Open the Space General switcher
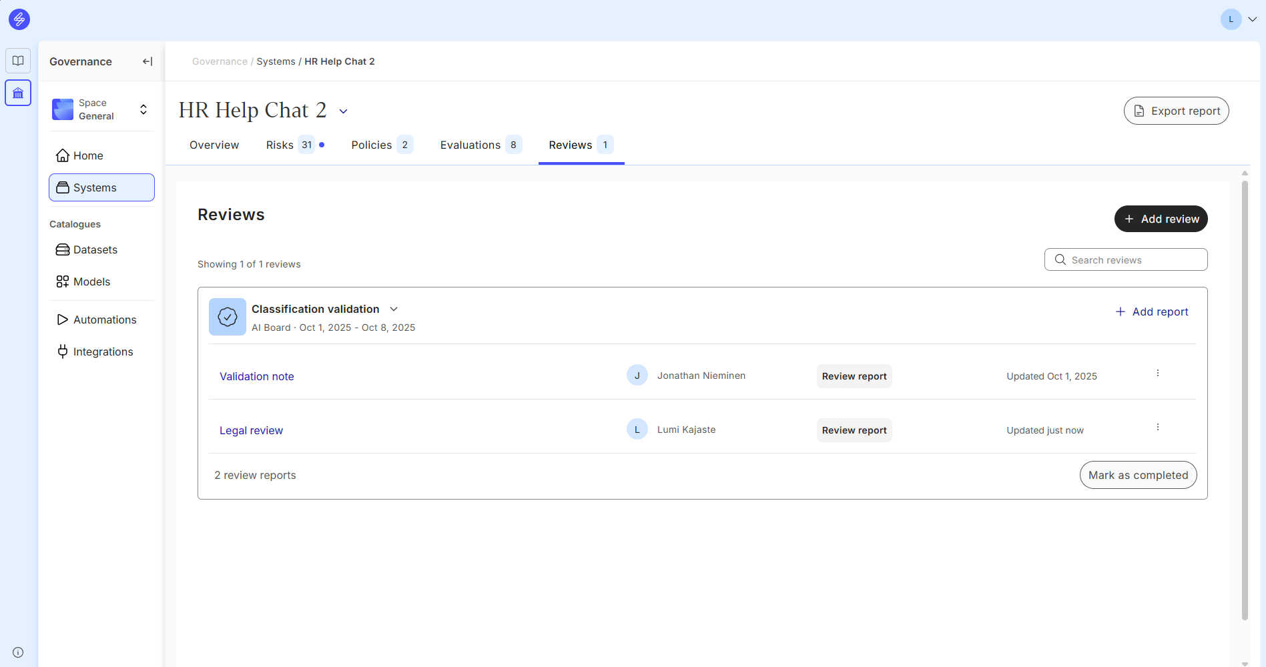The width and height of the screenshot is (1266, 667). [101, 109]
